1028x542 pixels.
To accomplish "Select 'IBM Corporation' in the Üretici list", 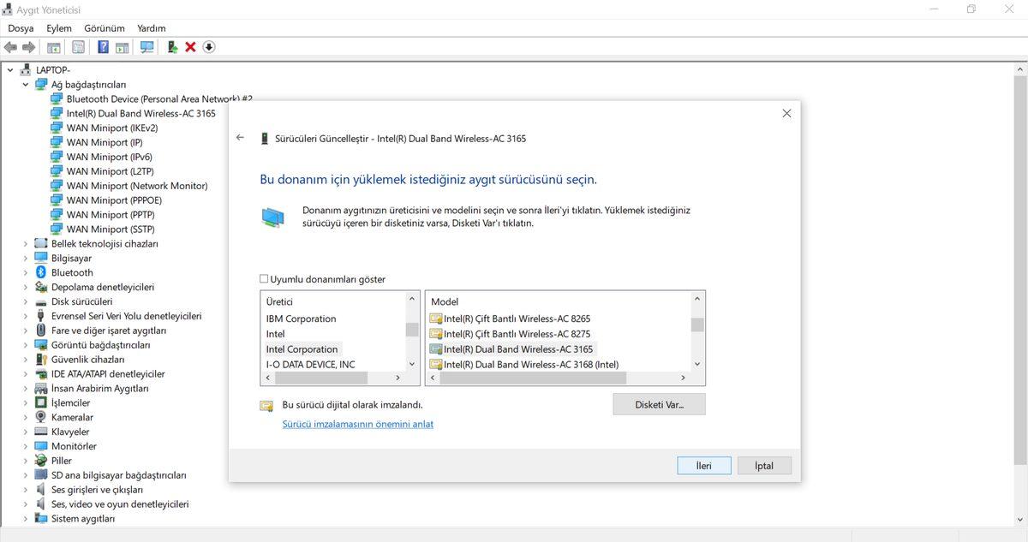I will coord(301,319).
